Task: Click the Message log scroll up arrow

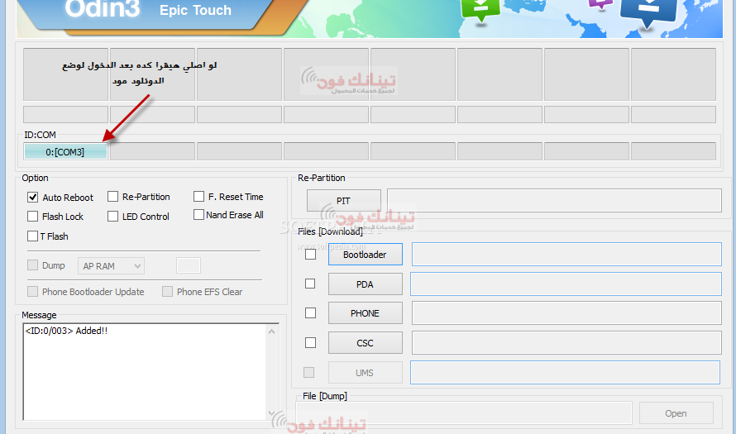Action: click(272, 331)
